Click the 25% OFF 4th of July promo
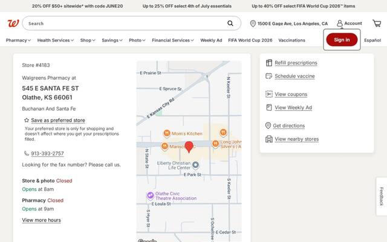This screenshot has width=387, height=242. 187,6
